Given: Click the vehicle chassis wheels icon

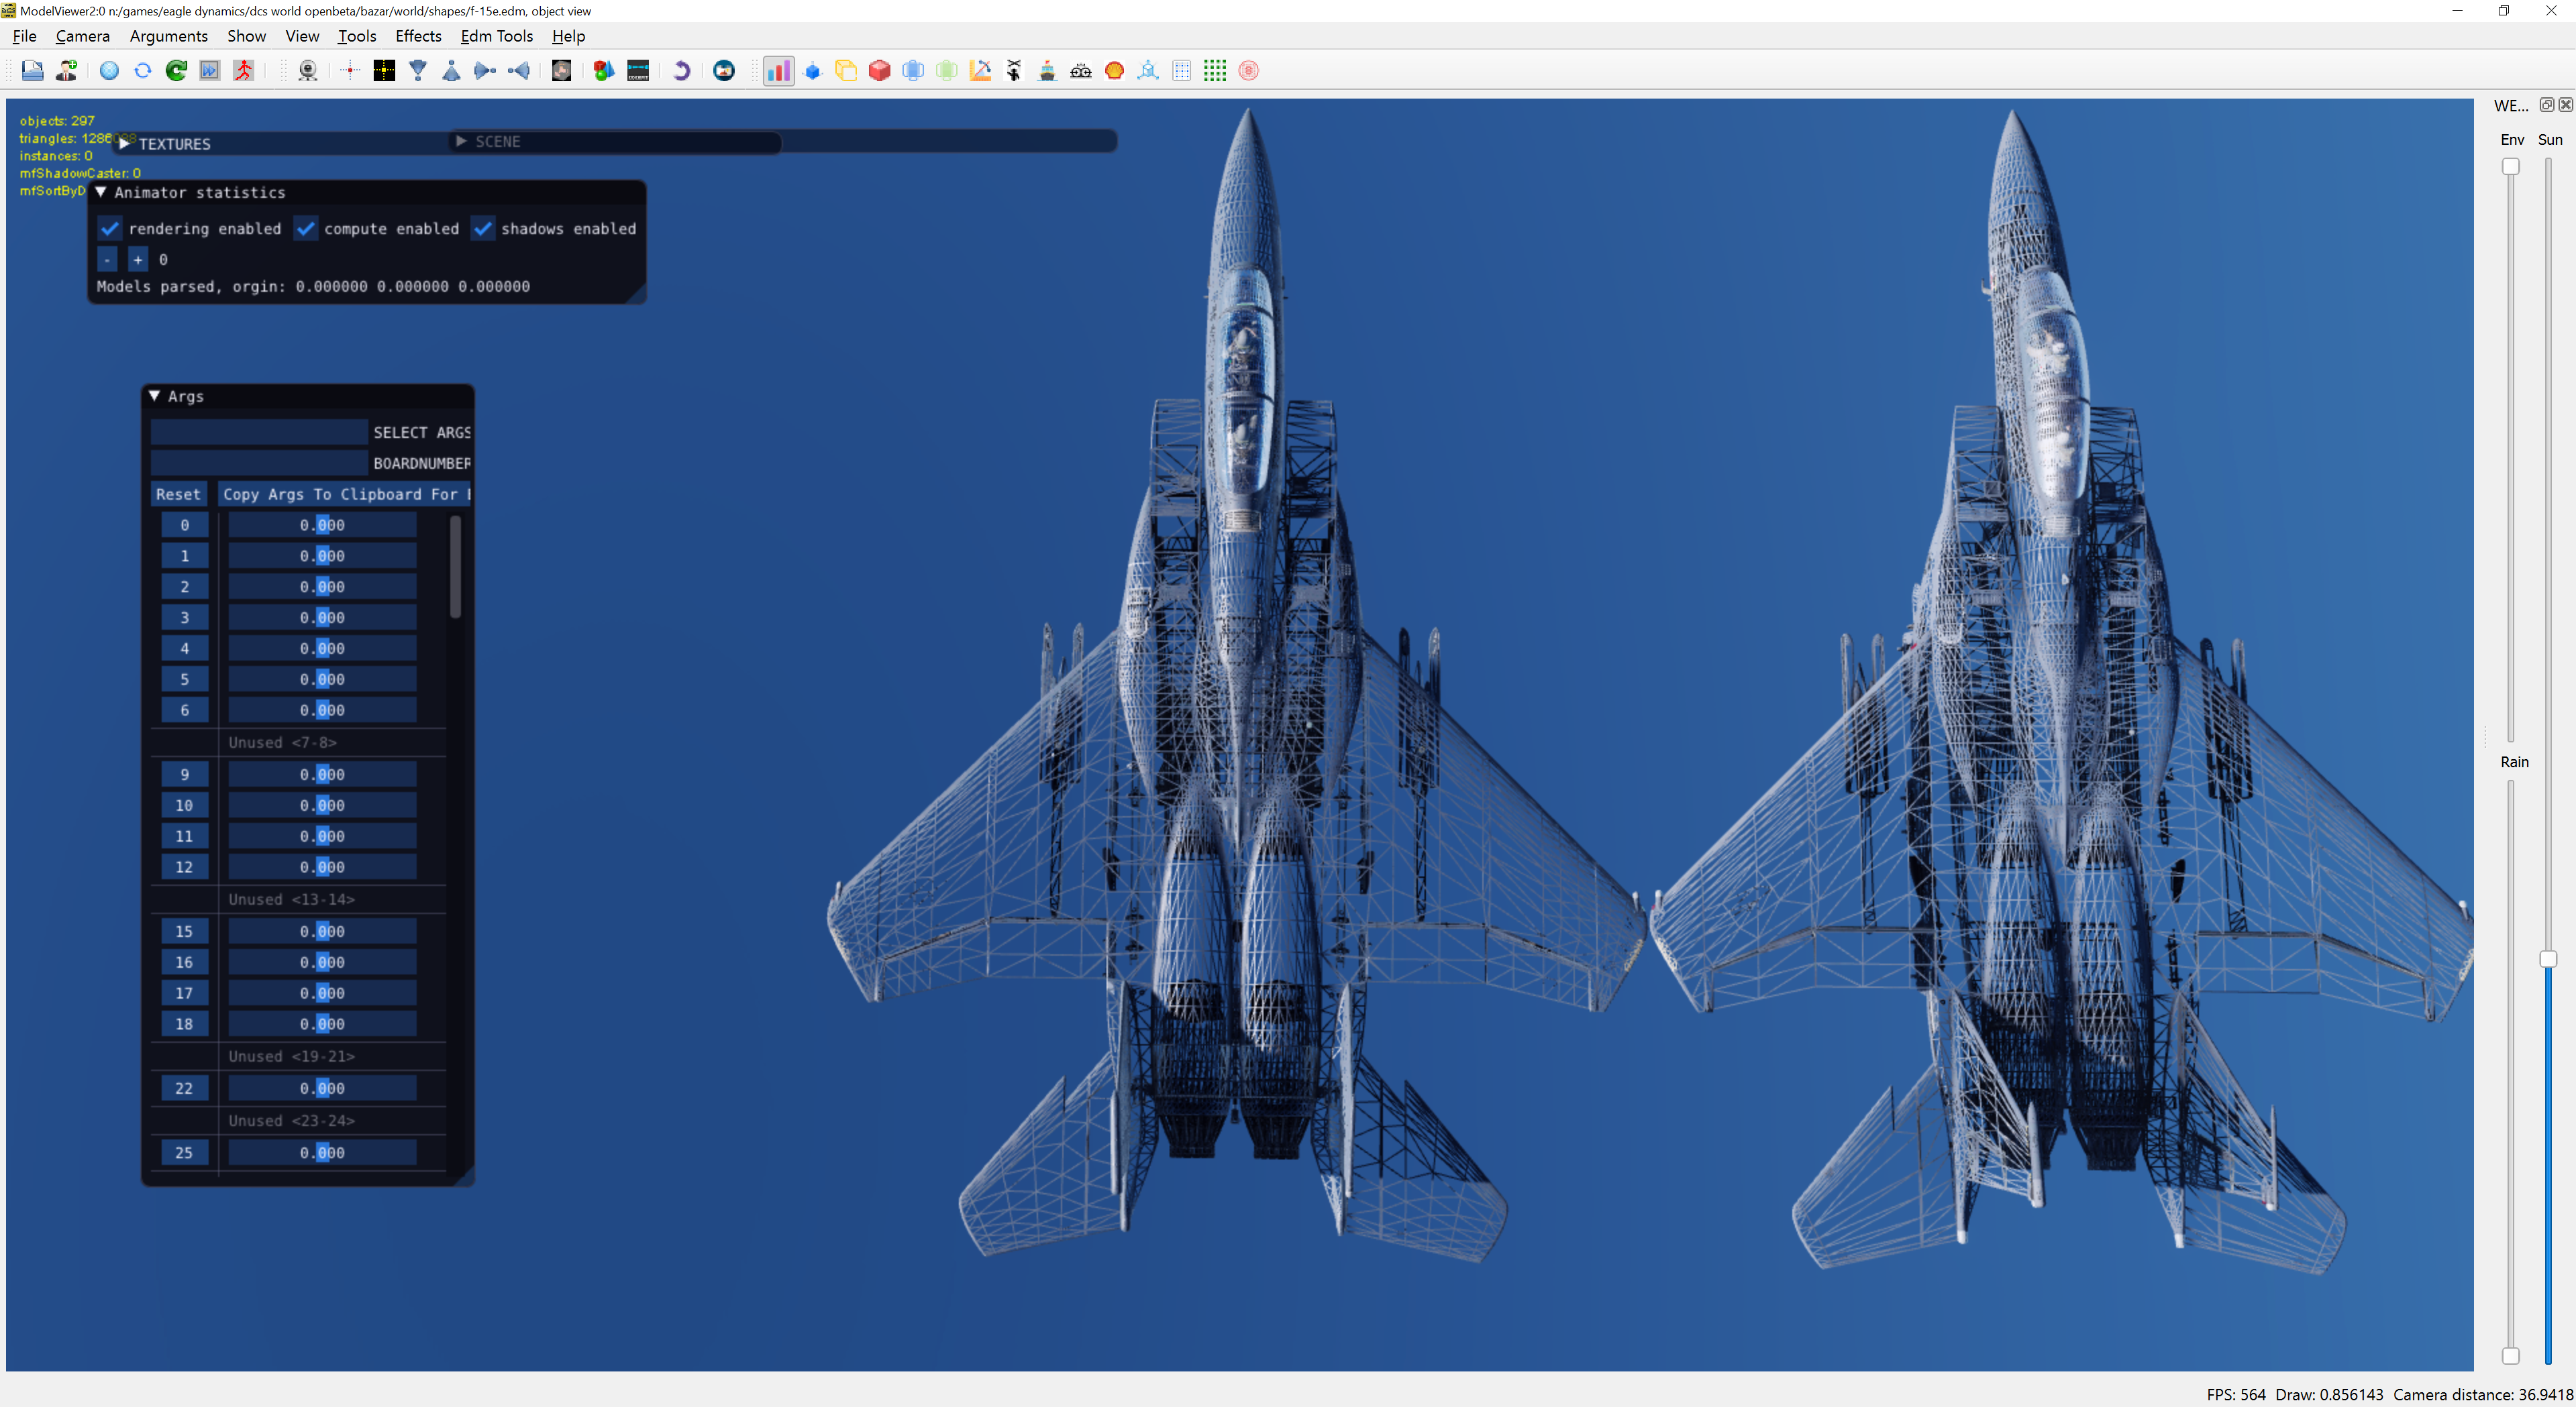Looking at the screenshot, I should coord(1081,71).
